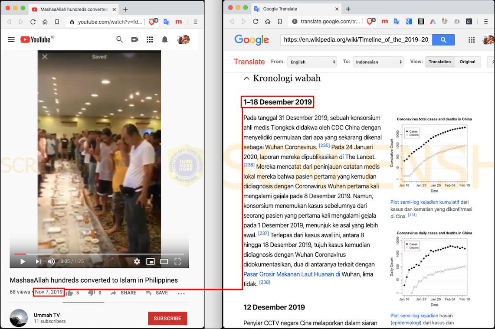Open the browser menu in Translate window
This screenshot has width=495, height=329.
tap(486, 21)
